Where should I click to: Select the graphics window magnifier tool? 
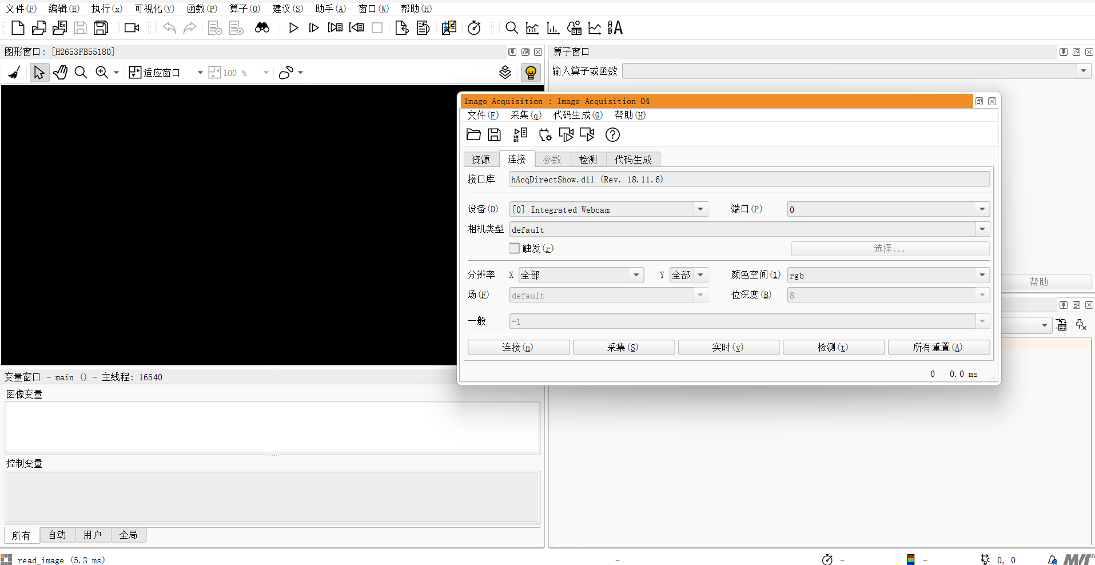coord(81,73)
